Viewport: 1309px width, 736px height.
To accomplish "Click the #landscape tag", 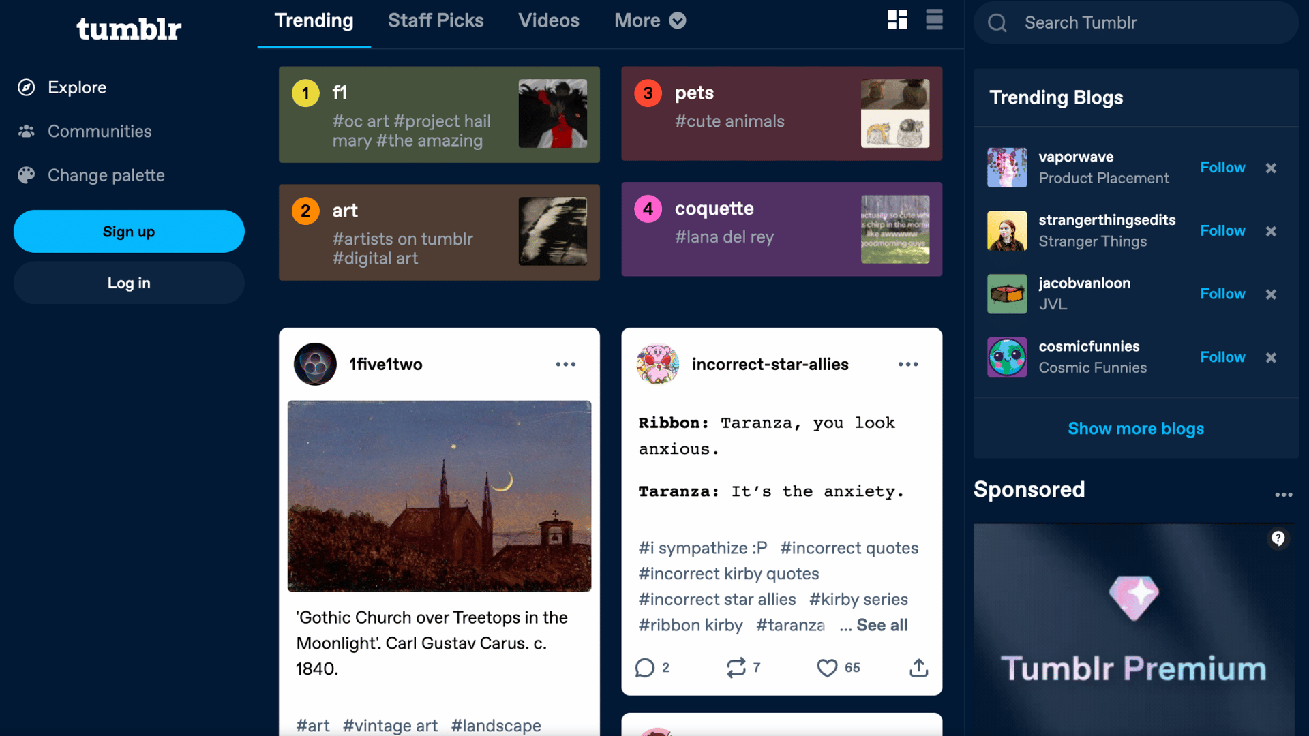I will [x=496, y=725].
